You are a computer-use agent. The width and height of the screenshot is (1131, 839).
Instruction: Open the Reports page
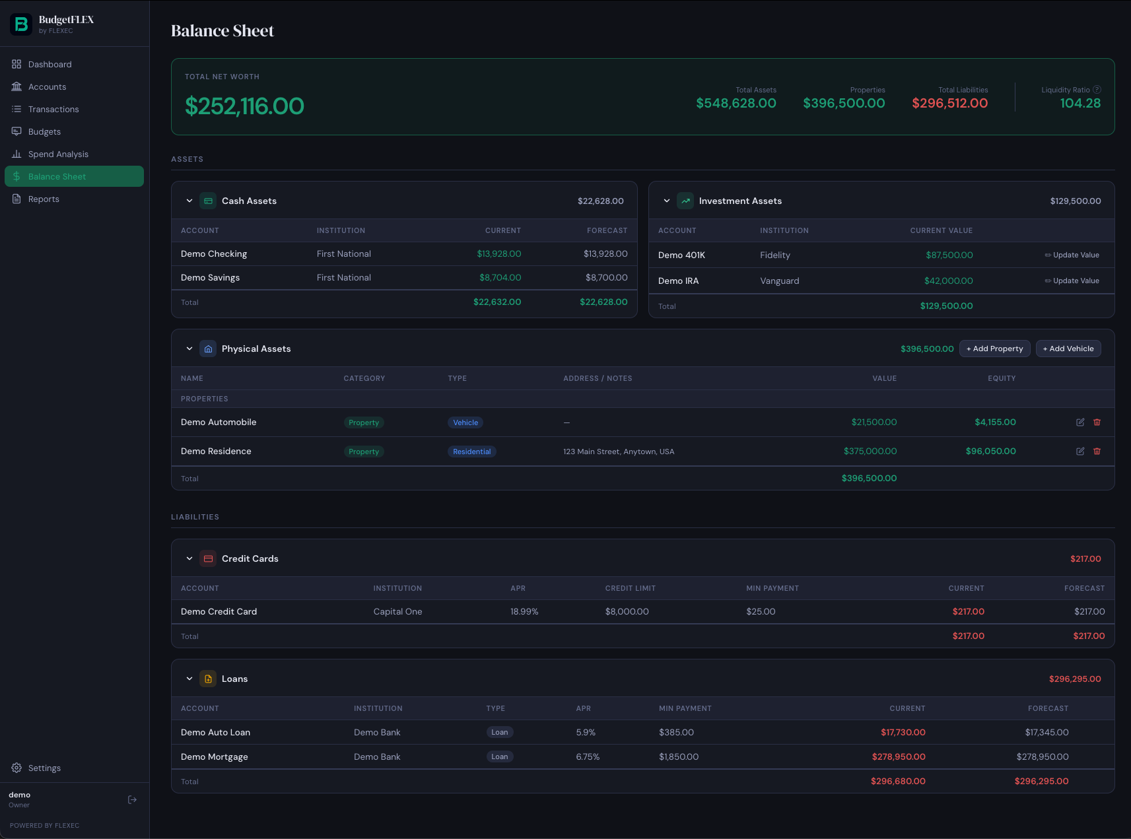point(74,199)
